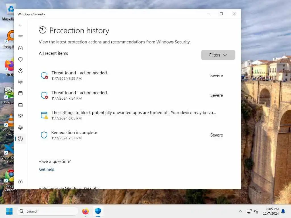
Task: Go to Home in sidebar
Action: [x=20, y=48]
